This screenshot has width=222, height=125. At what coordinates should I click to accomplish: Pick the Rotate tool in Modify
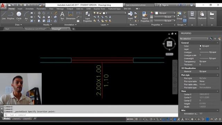pyautogui.click(x=44, y=13)
